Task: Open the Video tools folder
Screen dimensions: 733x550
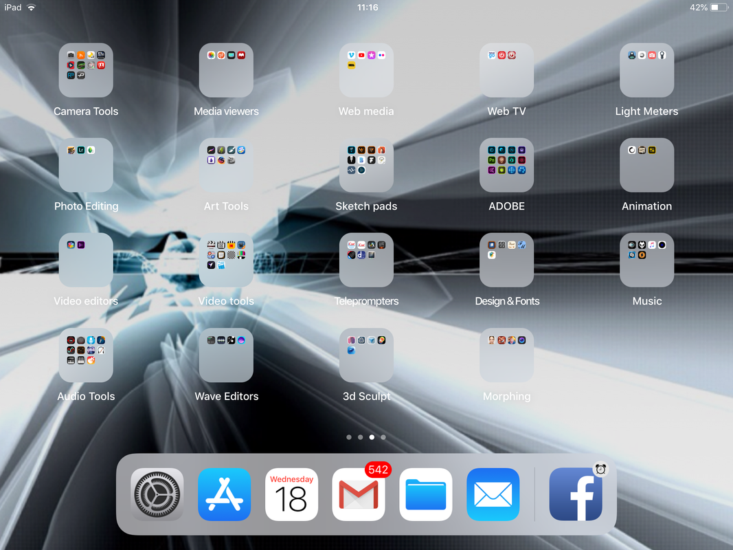Action: 226,260
